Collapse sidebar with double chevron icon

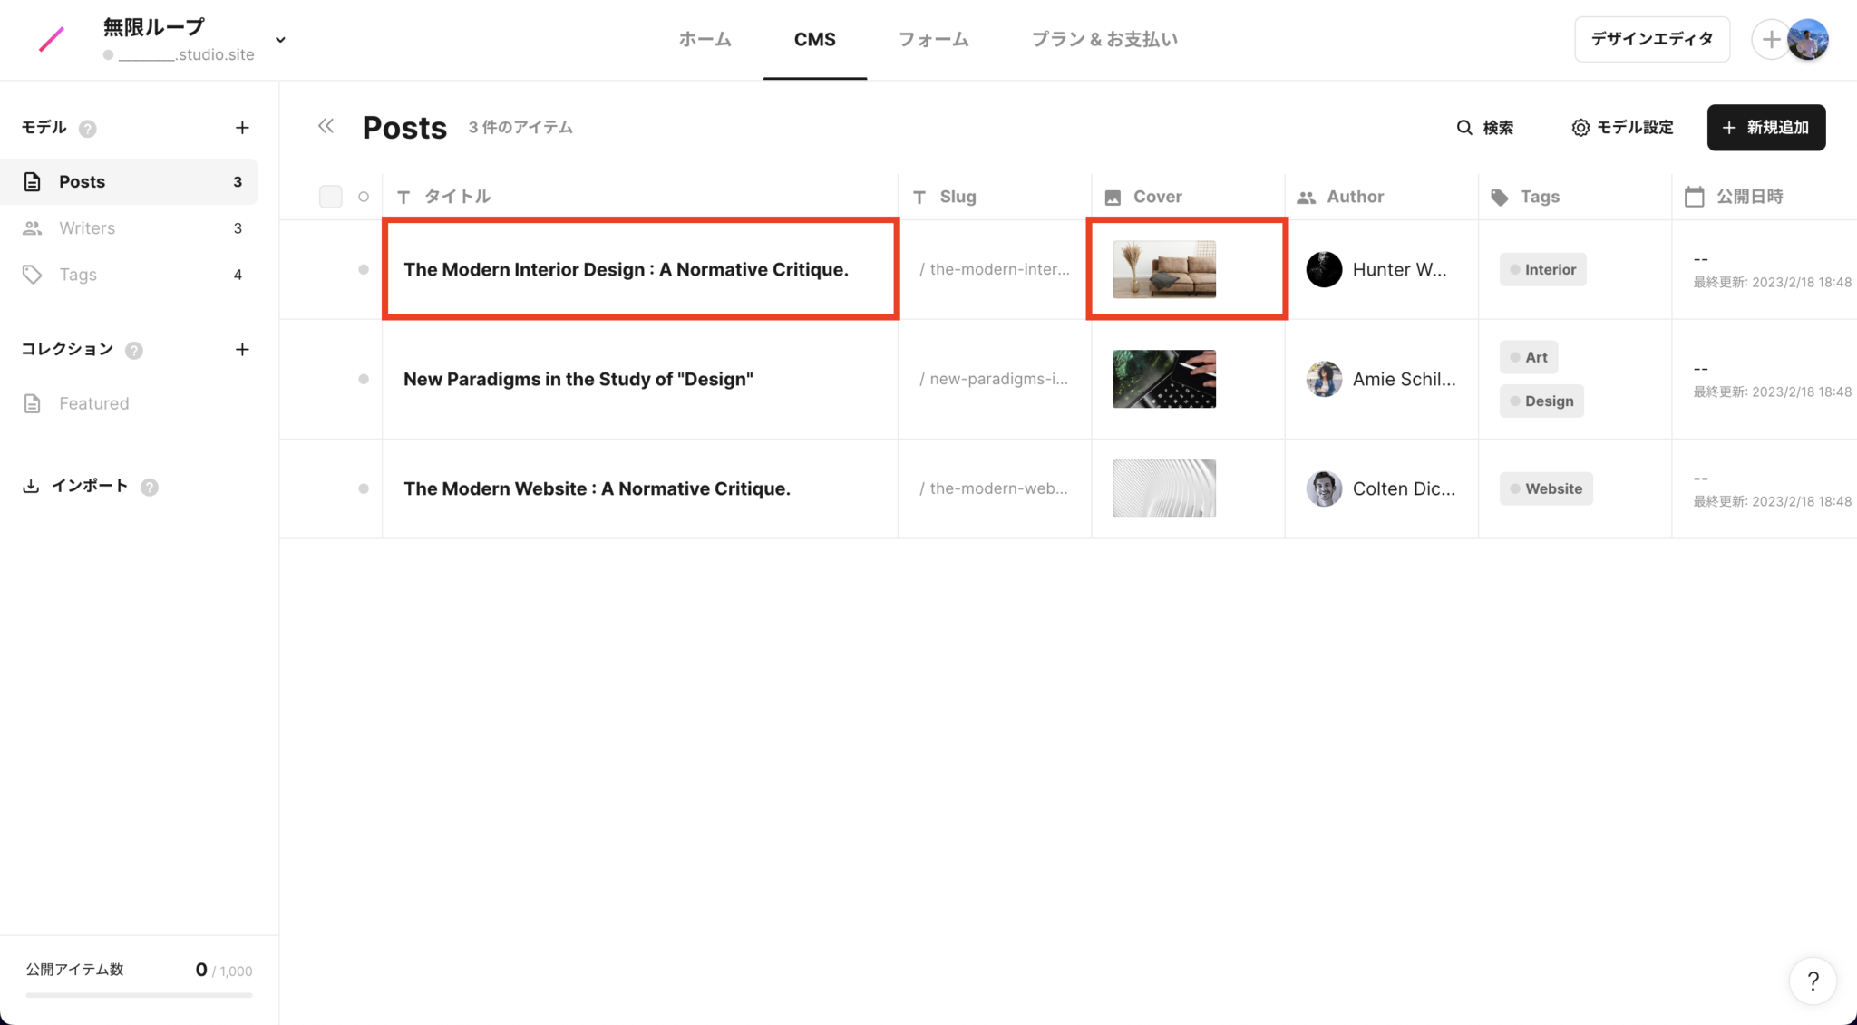click(x=326, y=126)
